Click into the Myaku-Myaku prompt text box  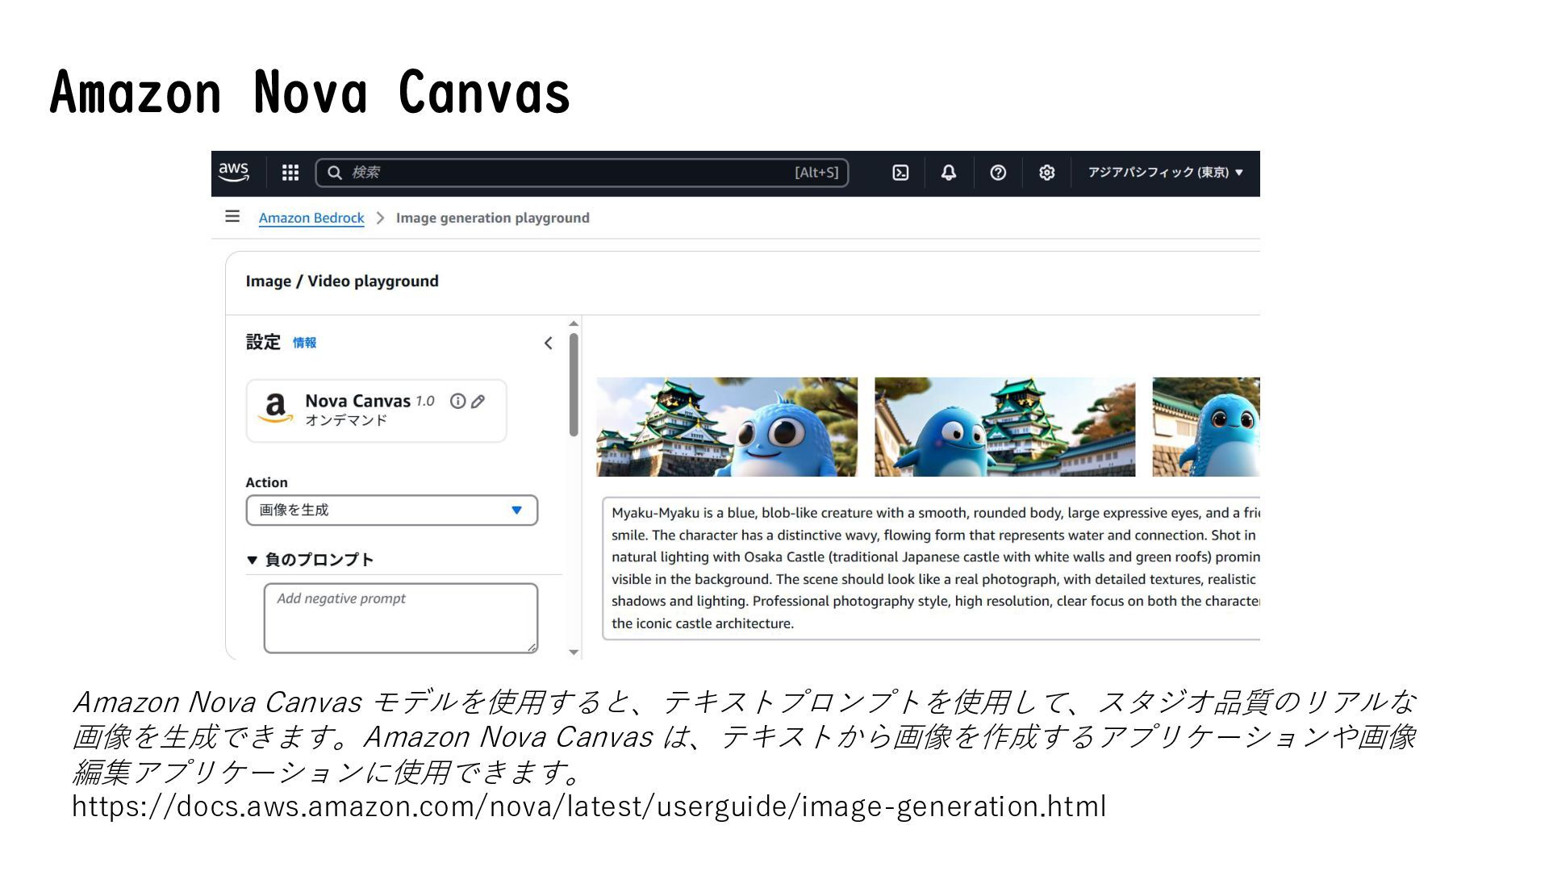click(x=931, y=568)
